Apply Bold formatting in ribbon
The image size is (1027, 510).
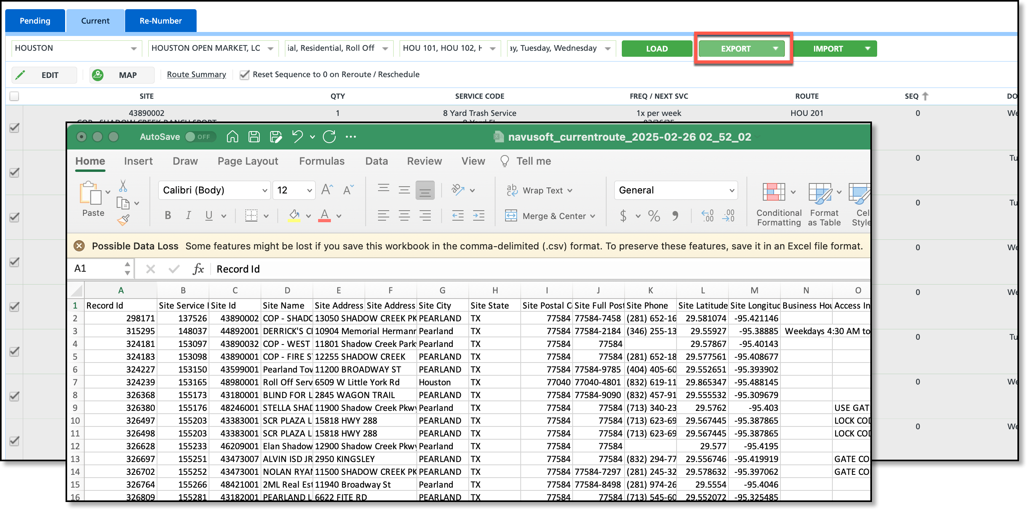pyautogui.click(x=168, y=216)
